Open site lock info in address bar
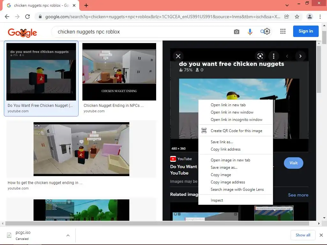Screen dimensions: 327x245 [40, 17]
